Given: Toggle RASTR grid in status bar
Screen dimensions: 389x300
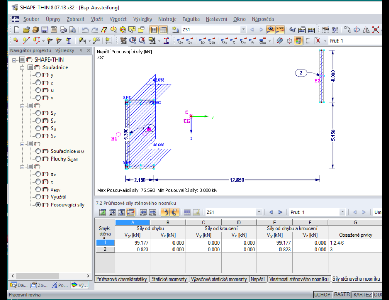Looking at the screenshot, I should tap(342, 294).
